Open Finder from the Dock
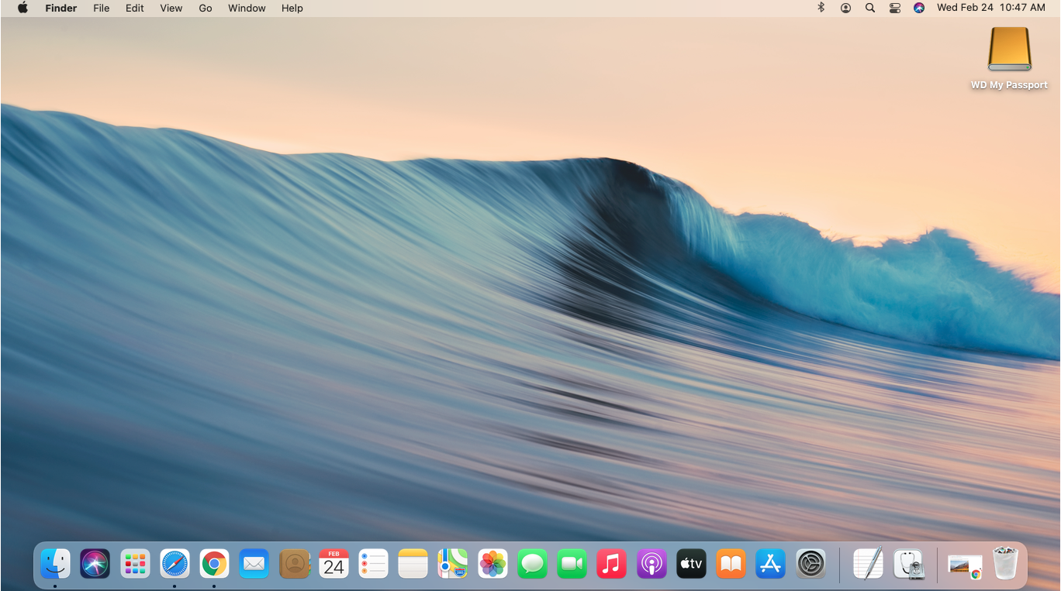Screen dimensions: 1061x591 coord(55,563)
